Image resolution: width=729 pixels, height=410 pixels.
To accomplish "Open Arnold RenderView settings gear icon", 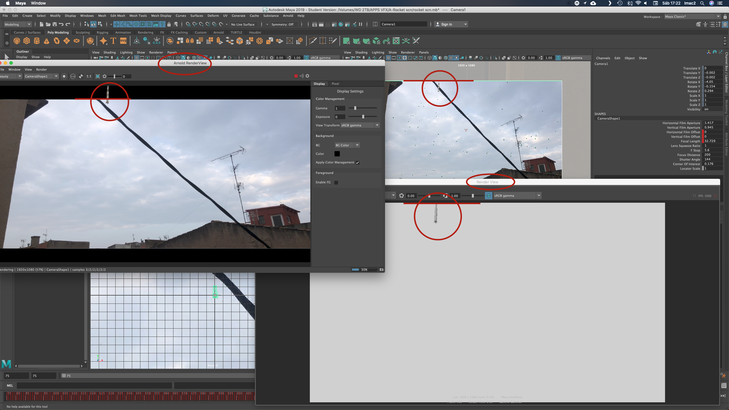I will 308,76.
